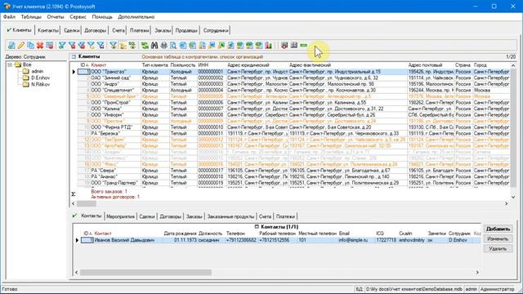This screenshot has width=523, height=294.
Task: Click the red table delete-all icon
Action: [50, 46]
